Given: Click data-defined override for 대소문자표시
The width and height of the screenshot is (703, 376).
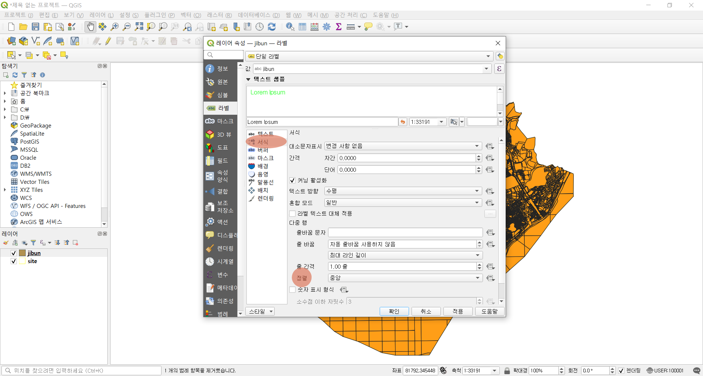Looking at the screenshot, I should 490,146.
